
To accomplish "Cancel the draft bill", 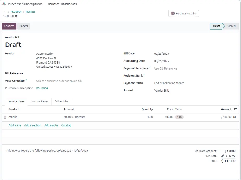I will [24, 26].
